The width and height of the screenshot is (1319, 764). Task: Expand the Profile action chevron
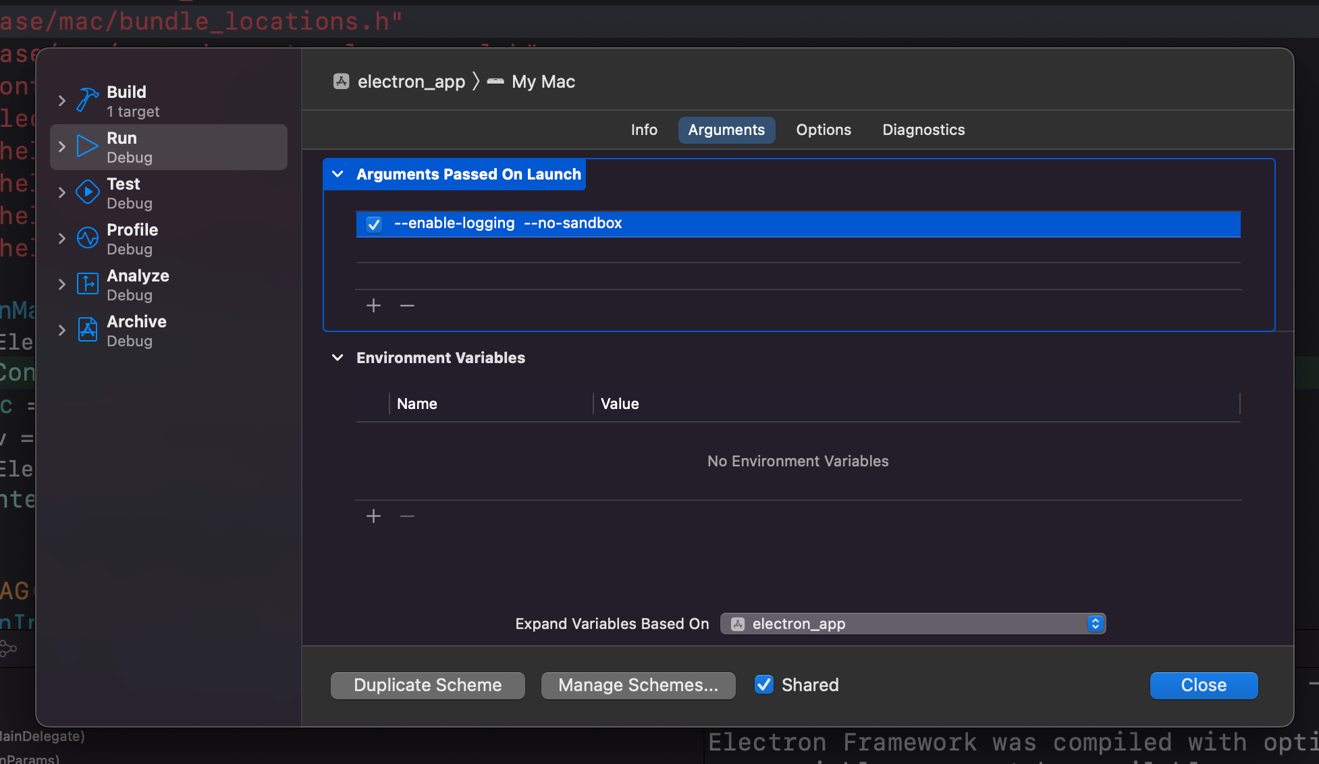coord(62,238)
